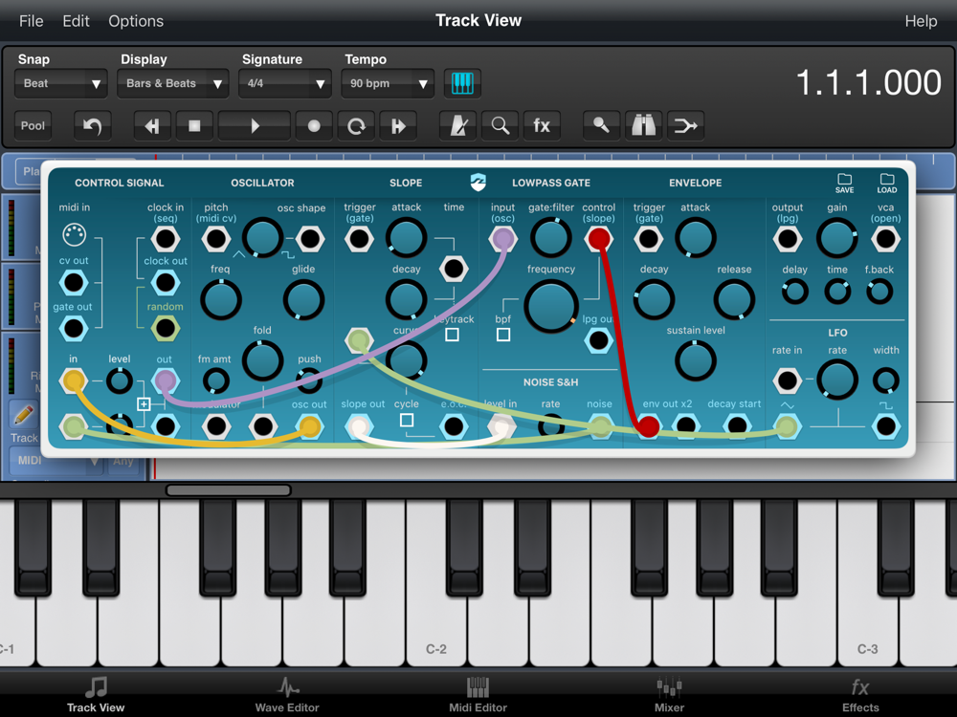957x717 pixels.
Task: Click the decay start jack
Action: coord(737,426)
